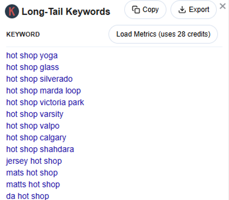Click the KEYWORD column header
The image size is (229, 200).
click(x=23, y=34)
